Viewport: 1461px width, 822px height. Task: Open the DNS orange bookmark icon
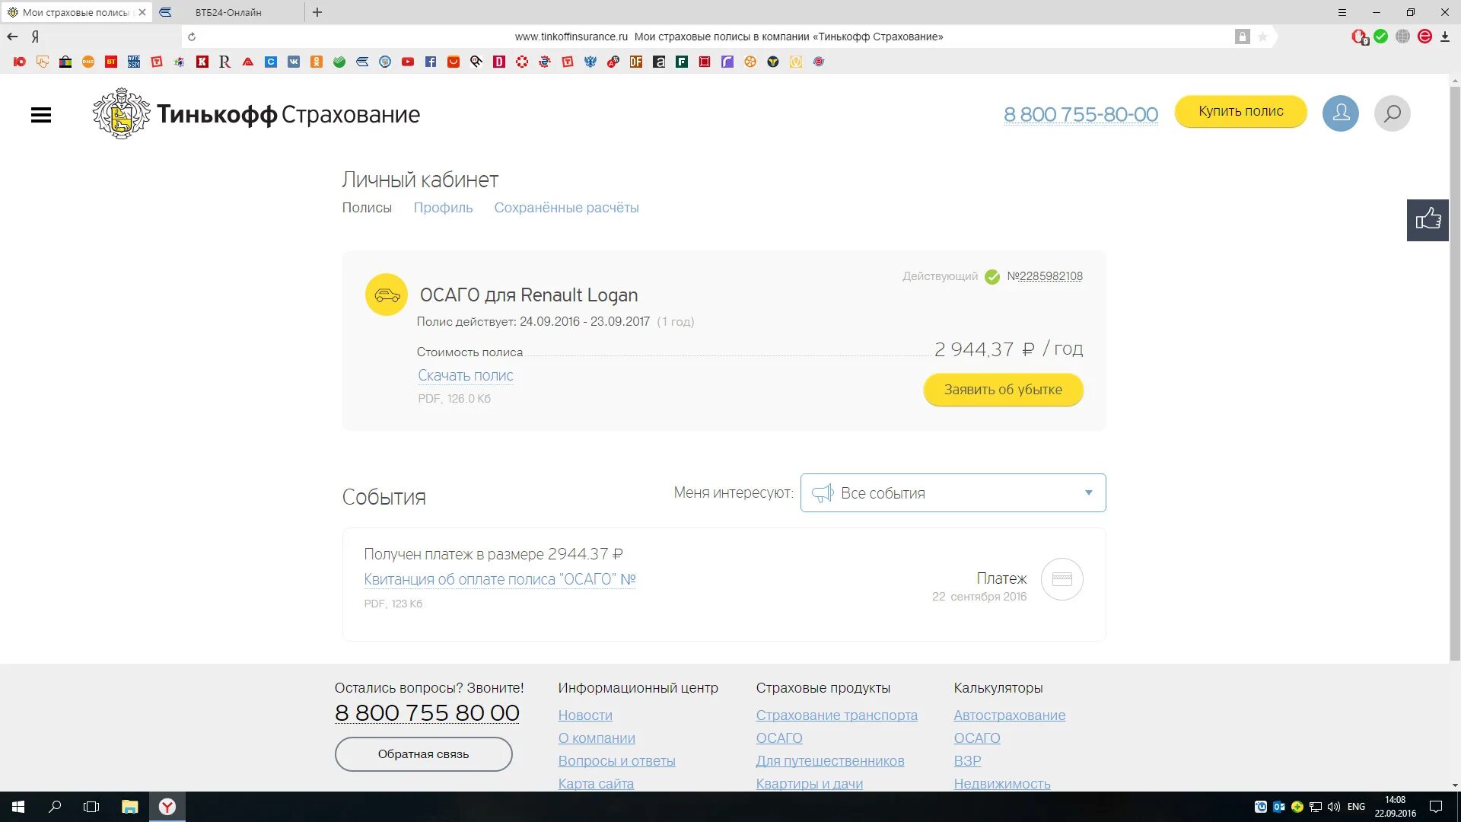click(x=88, y=62)
